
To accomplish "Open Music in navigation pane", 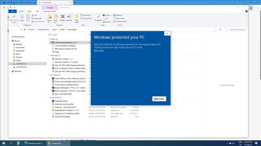I will pyautogui.click(x=17, y=54).
